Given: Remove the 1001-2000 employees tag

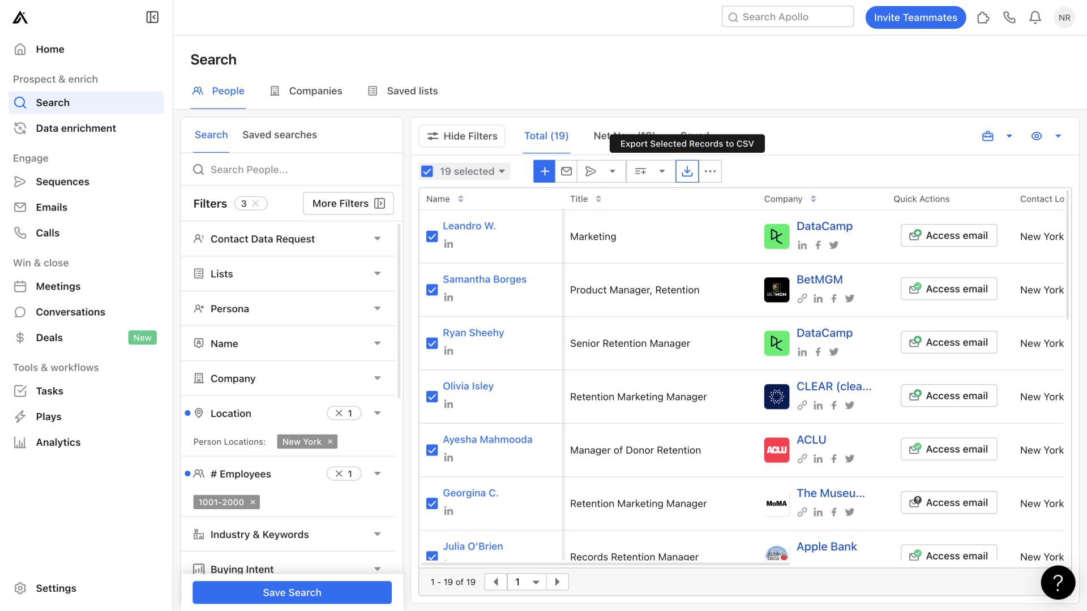Looking at the screenshot, I should click(253, 502).
